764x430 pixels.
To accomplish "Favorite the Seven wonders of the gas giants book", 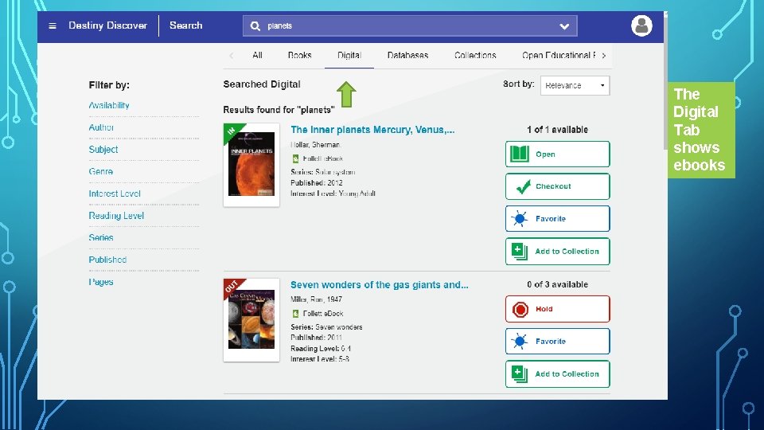I will tap(557, 342).
